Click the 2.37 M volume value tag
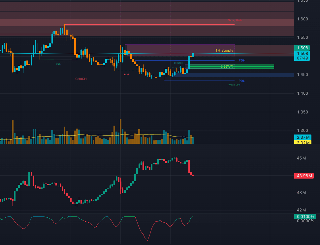This screenshot has width=320, height=245. pyautogui.click(x=303, y=137)
